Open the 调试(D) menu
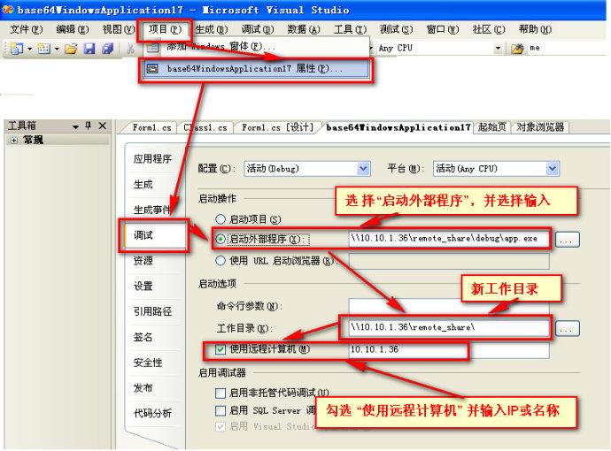Viewport: 611px width, 451px height. pos(258,29)
